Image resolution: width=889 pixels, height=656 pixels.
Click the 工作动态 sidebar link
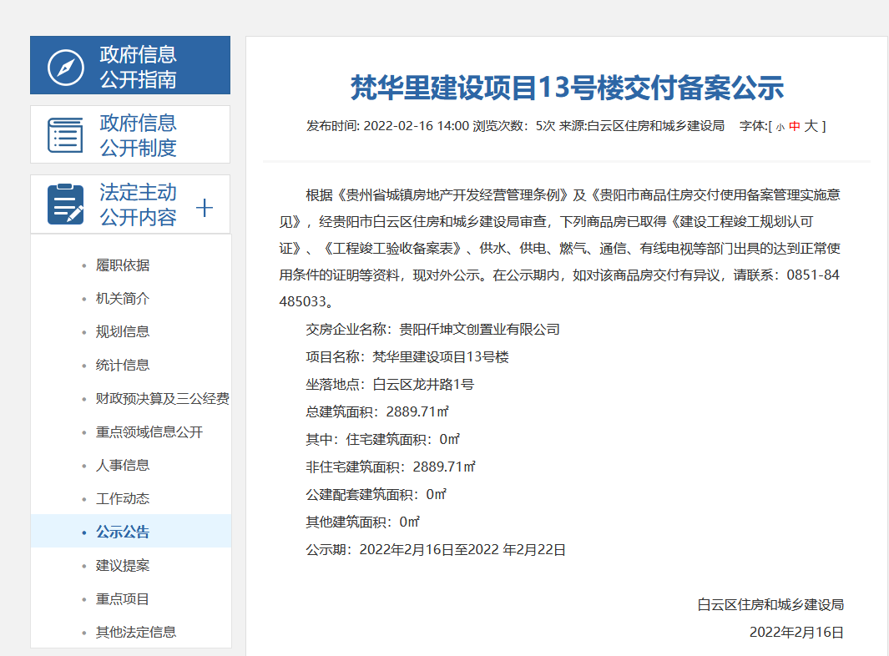[123, 499]
